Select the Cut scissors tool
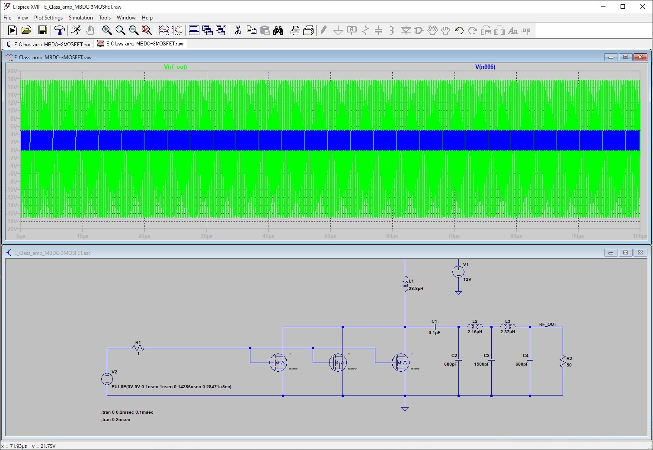Screen dimensions: 653x450 click(237, 30)
